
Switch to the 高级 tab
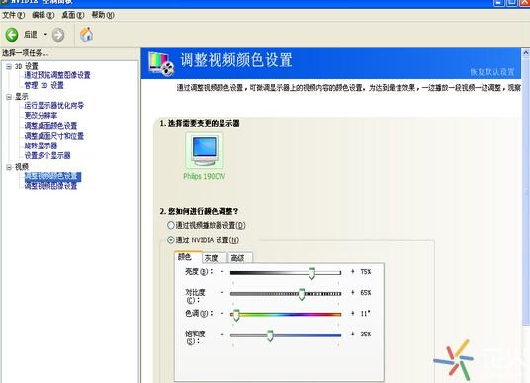coord(240,258)
